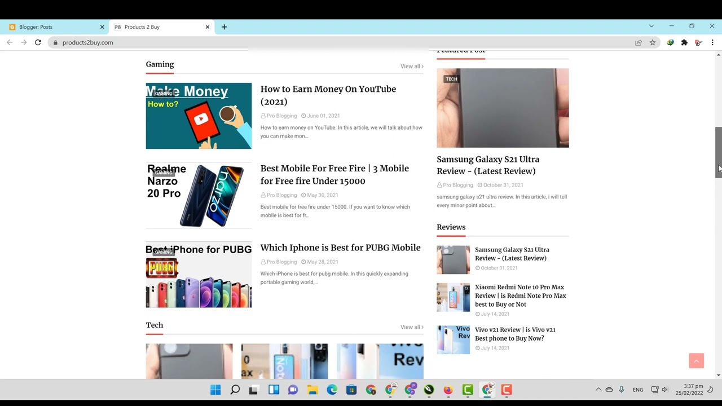
Task: Click the Best iPhone for PUBG thumbnail
Action: click(x=199, y=275)
